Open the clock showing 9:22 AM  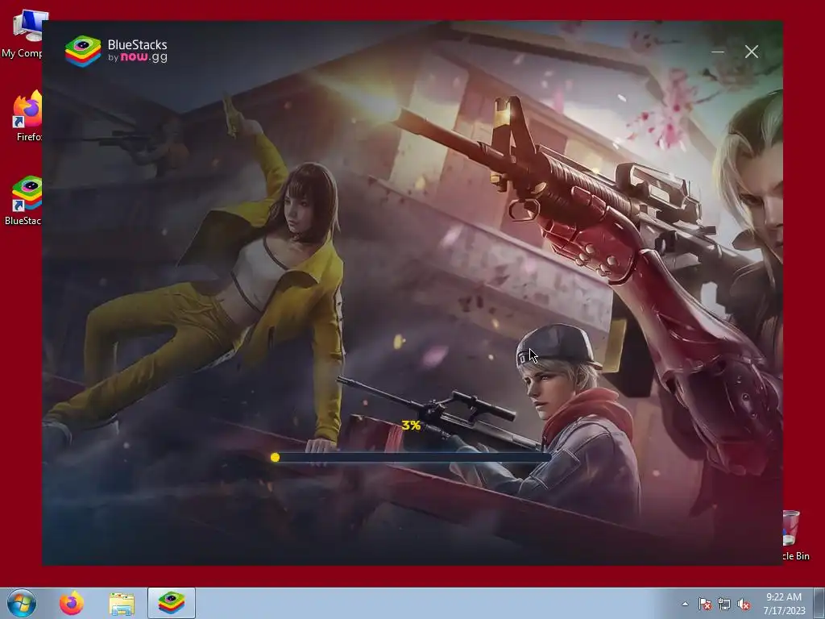point(784,604)
